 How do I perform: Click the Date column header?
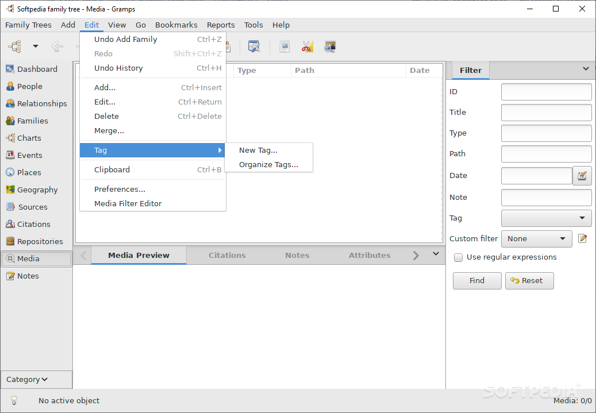click(424, 70)
